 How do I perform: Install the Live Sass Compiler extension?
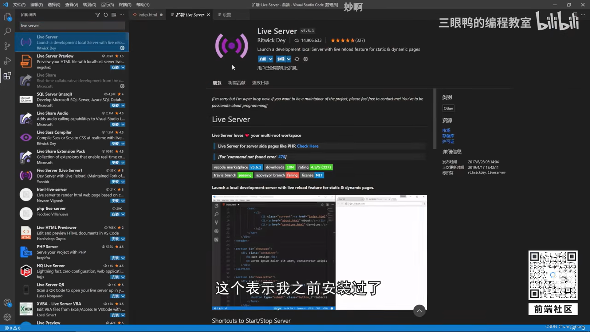point(115,144)
